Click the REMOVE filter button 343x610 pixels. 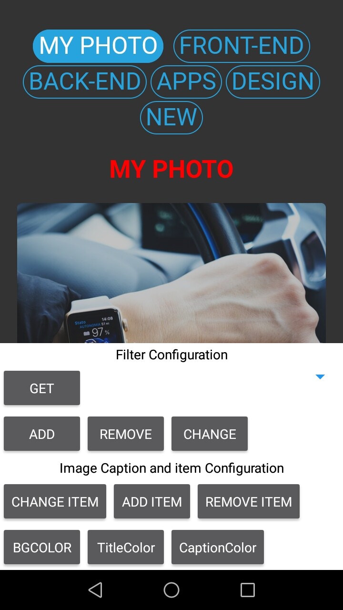[x=126, y=434]
